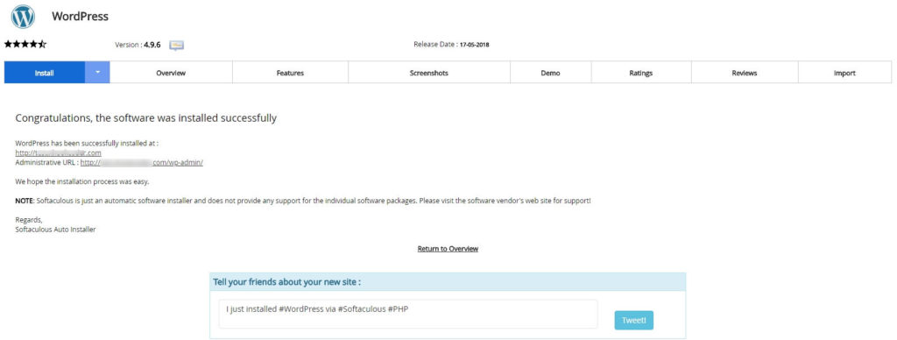
Task: Open the Import tab
Action: [x=844, y=73]
